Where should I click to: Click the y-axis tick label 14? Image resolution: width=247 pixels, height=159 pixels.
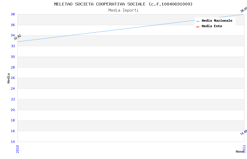pyautogui.click(x=13, y=142)
